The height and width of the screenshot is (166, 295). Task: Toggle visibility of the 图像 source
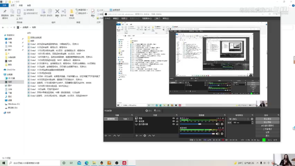(x=173, y=118)
